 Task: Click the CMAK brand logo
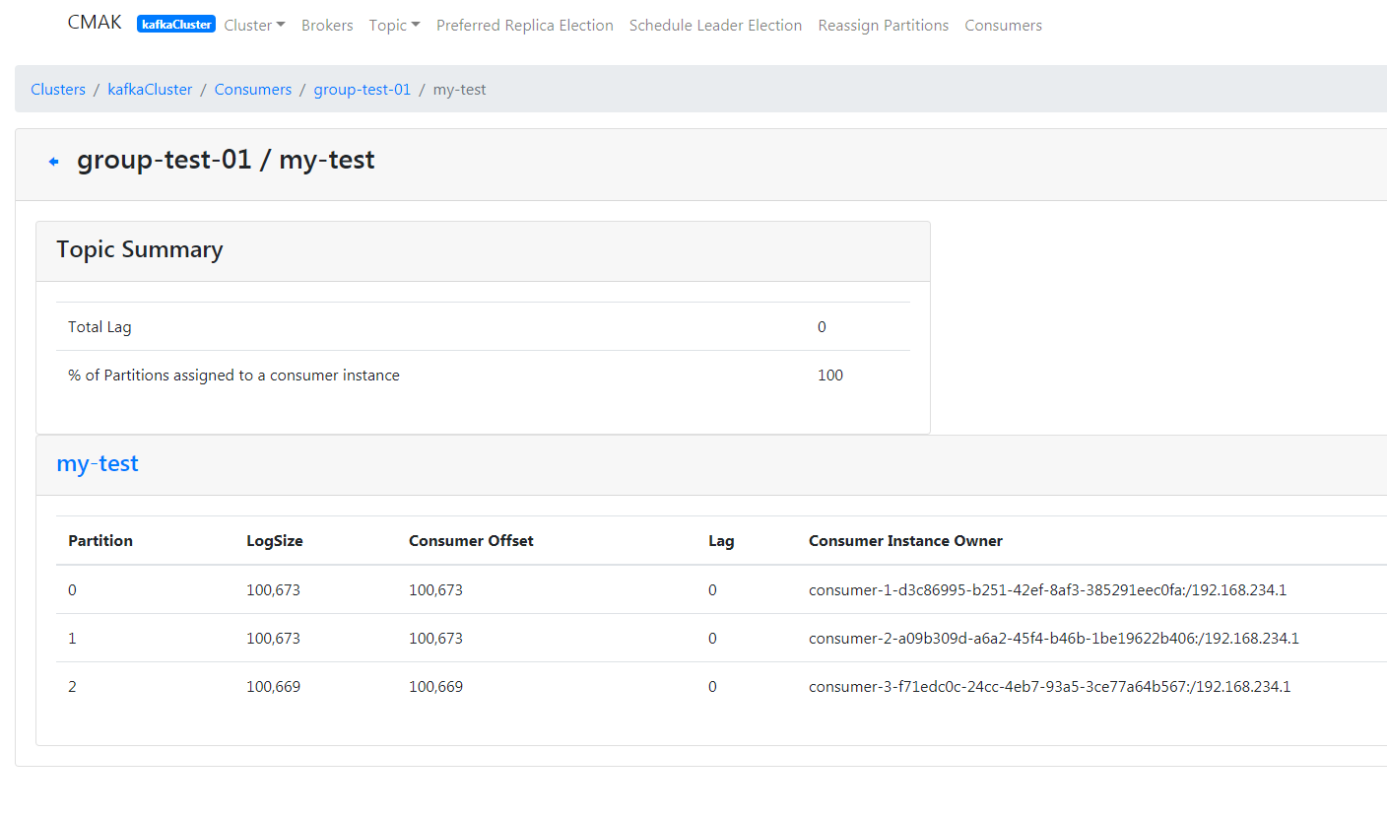pos(95,23)
